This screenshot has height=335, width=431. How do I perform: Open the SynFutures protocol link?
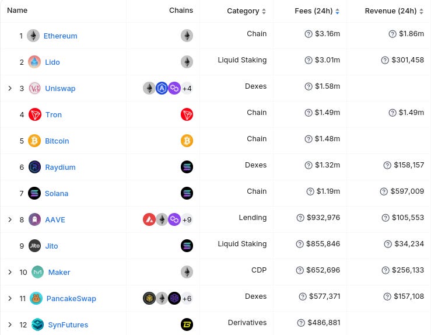68,325
